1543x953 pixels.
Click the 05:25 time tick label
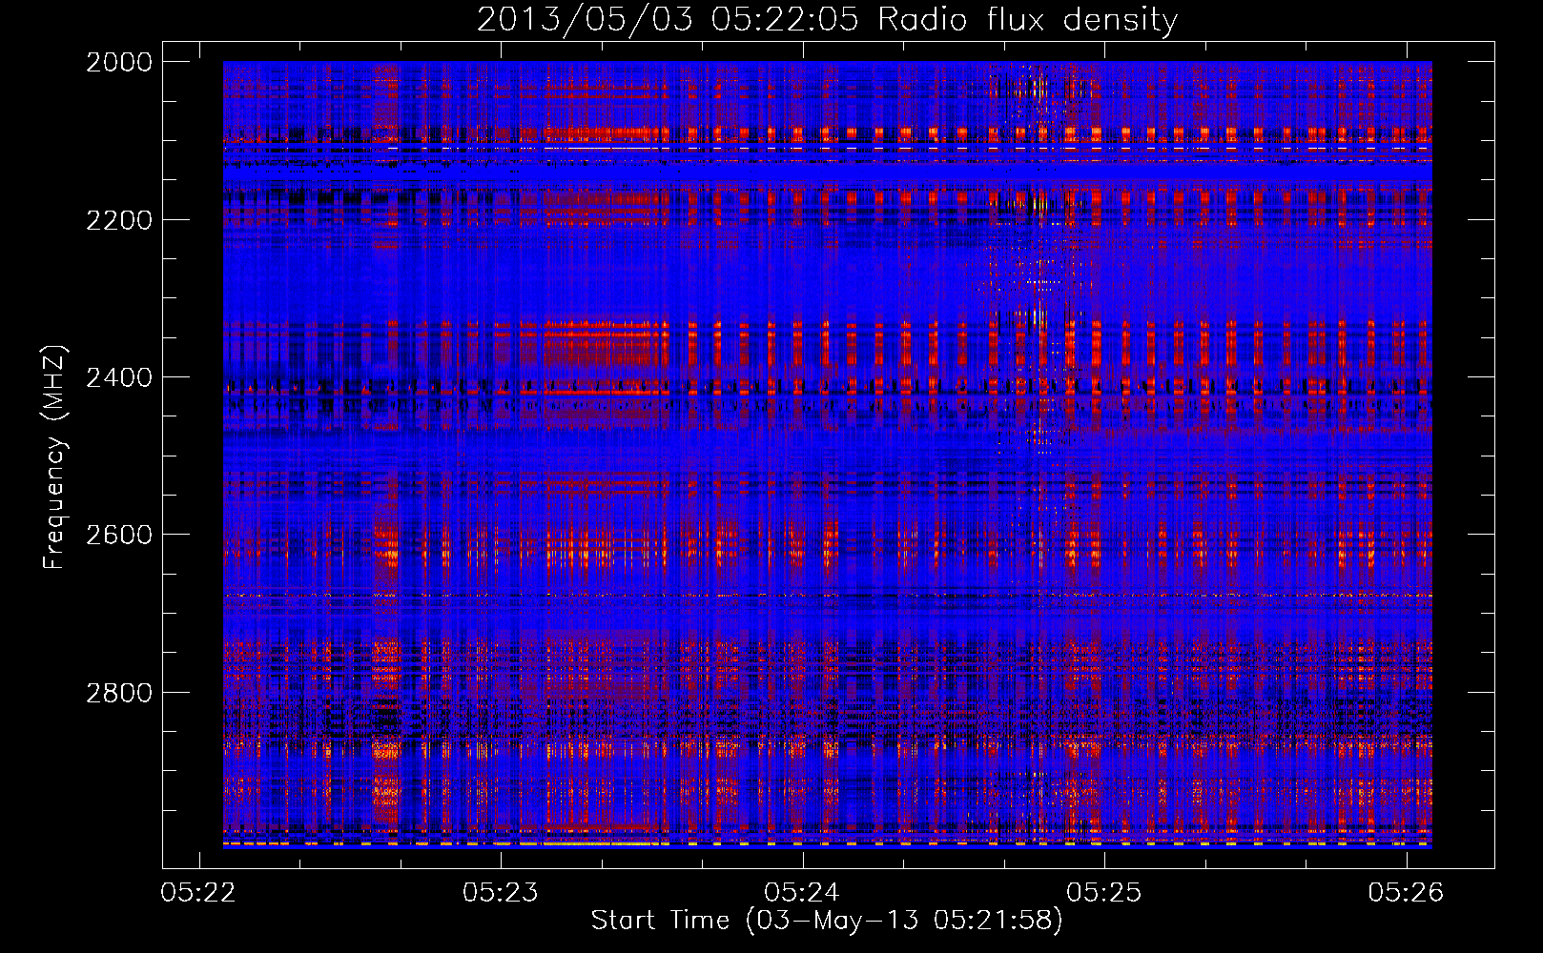[1104, 893]
